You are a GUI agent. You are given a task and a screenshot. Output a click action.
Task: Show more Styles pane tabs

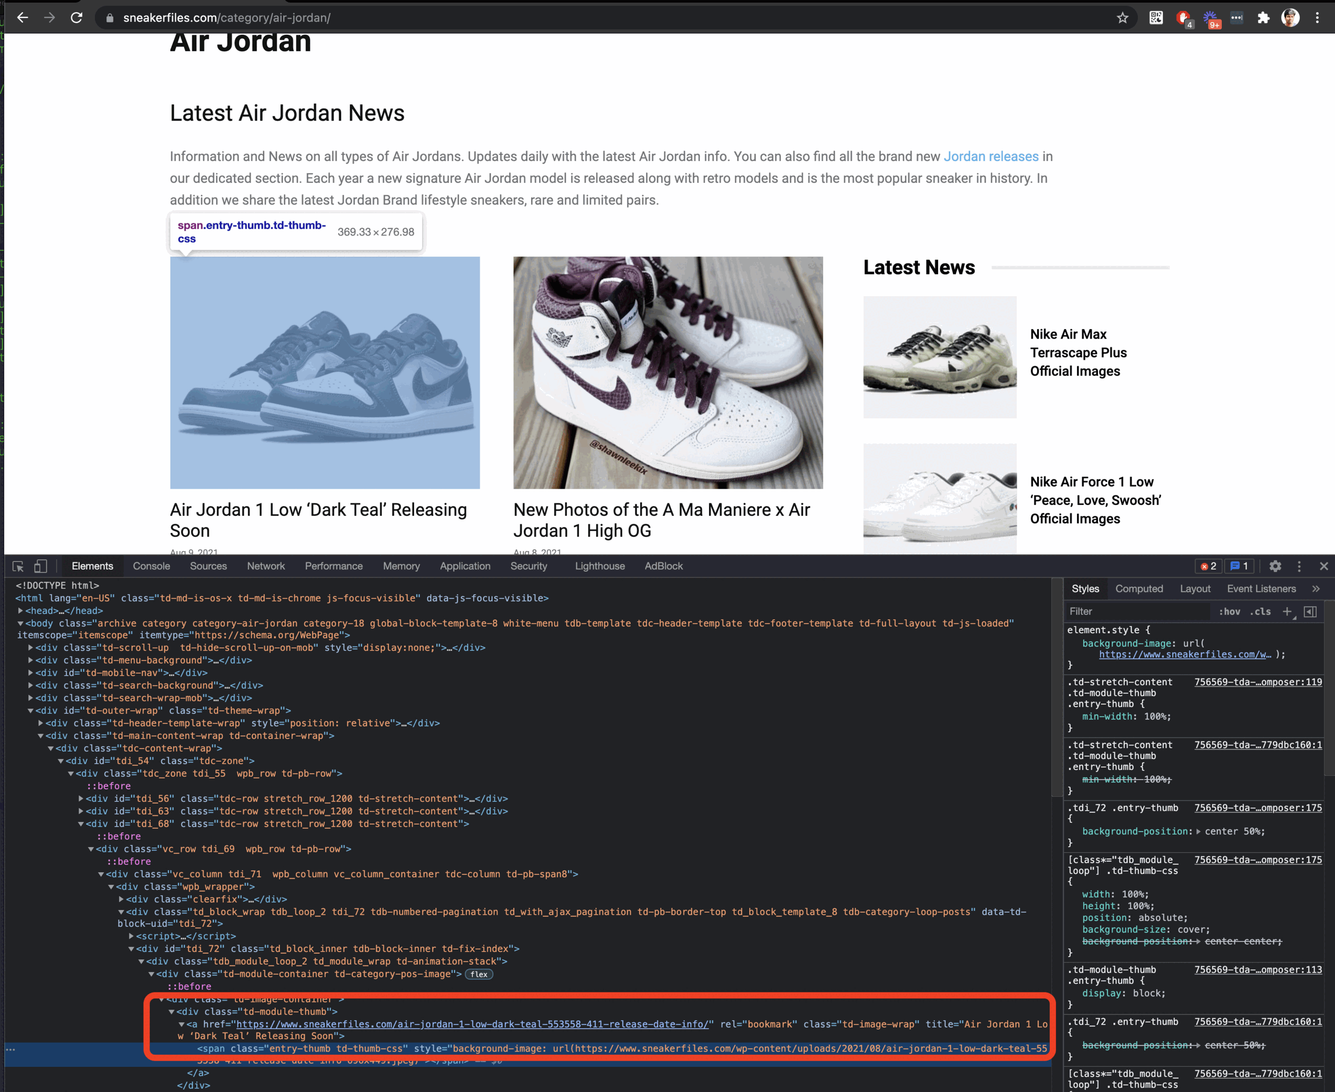point(1316,589)
